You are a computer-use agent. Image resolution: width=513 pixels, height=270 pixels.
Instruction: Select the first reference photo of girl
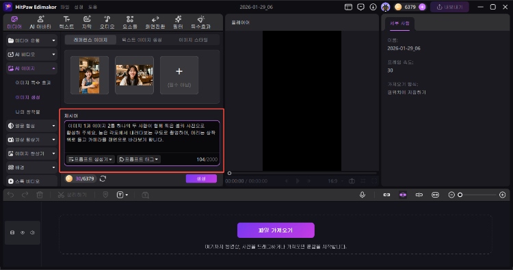pos(90,75)
